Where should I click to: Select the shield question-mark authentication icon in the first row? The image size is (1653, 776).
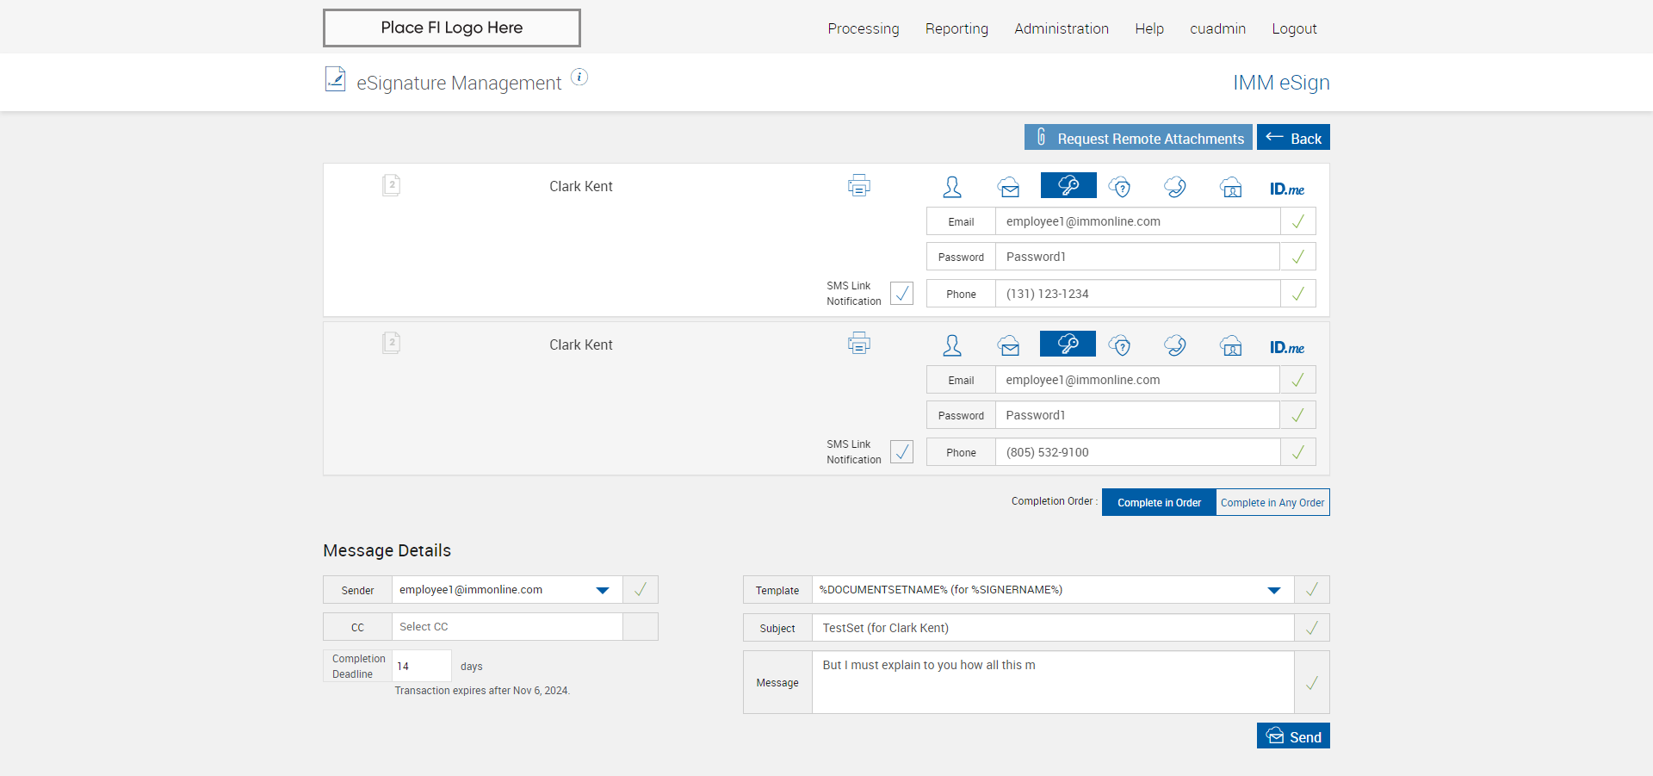(x=1119, y=187)
